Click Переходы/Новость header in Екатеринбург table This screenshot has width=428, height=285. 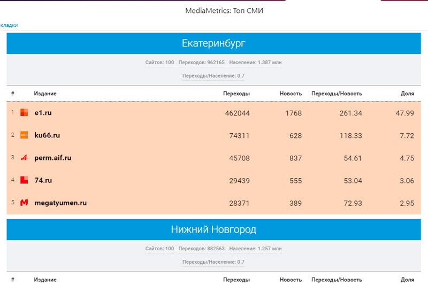(337, 94)
